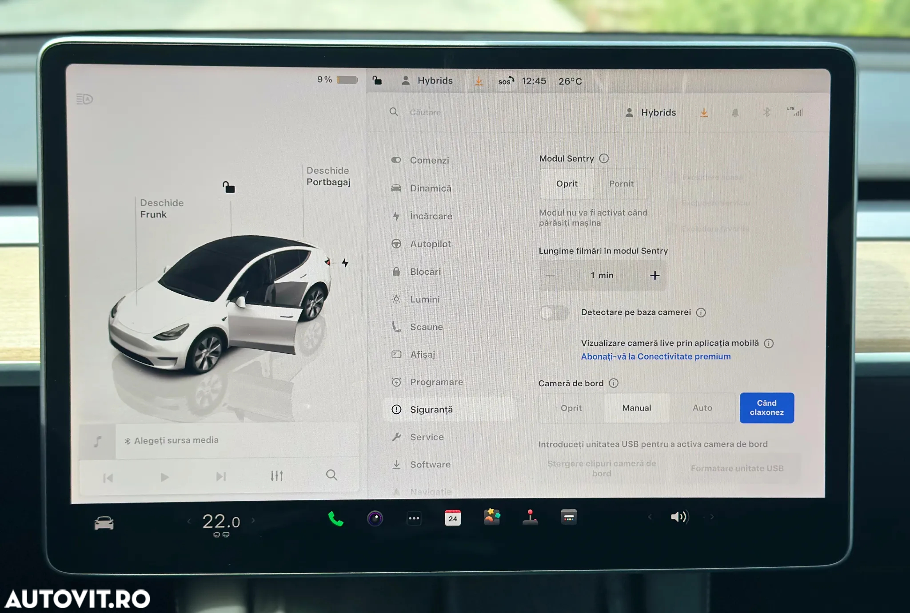Tap the SOS icon in the status bar
This screenshot has height=613, width=910.
coord(506,81)
